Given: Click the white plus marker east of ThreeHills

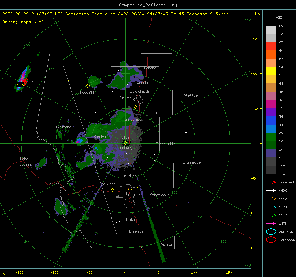Looking at the screenshot, I should pyautogui.click(x=186, y=132).
